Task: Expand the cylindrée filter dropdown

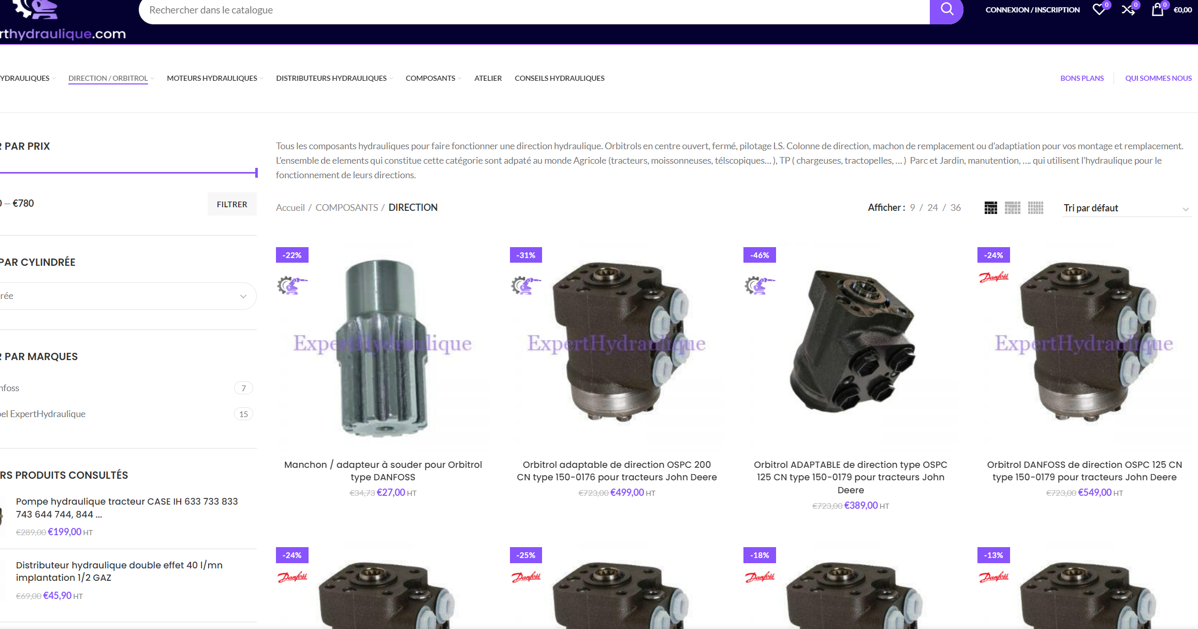Action: coord(127,296)
